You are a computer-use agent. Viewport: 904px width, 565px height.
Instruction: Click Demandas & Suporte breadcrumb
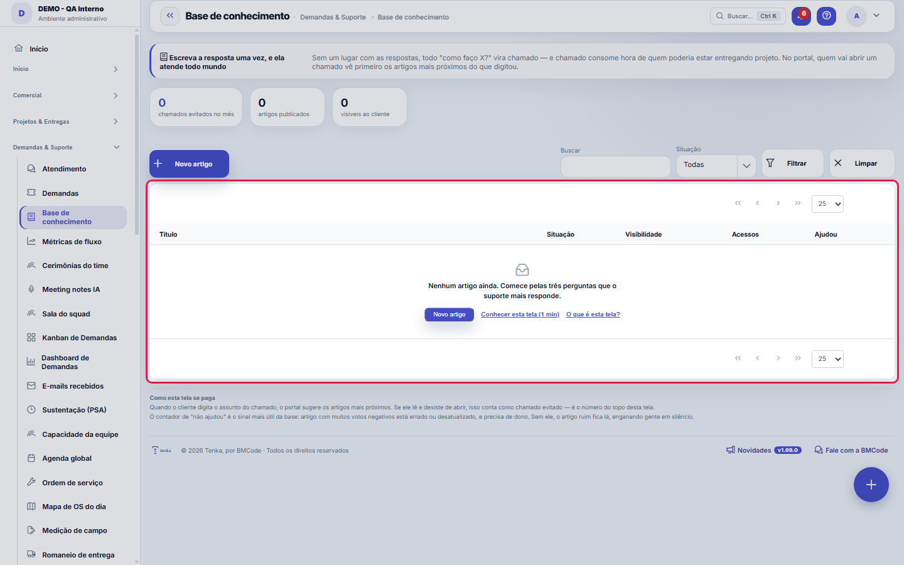pos(333,17)
